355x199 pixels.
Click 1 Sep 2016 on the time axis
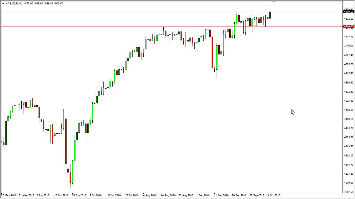(202, 195)
